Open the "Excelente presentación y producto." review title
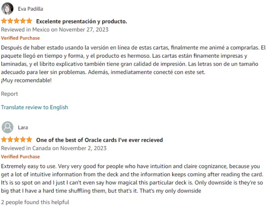The width and height of the screenshot is (268, 206). pyautogui.click(x=81, y=22)
